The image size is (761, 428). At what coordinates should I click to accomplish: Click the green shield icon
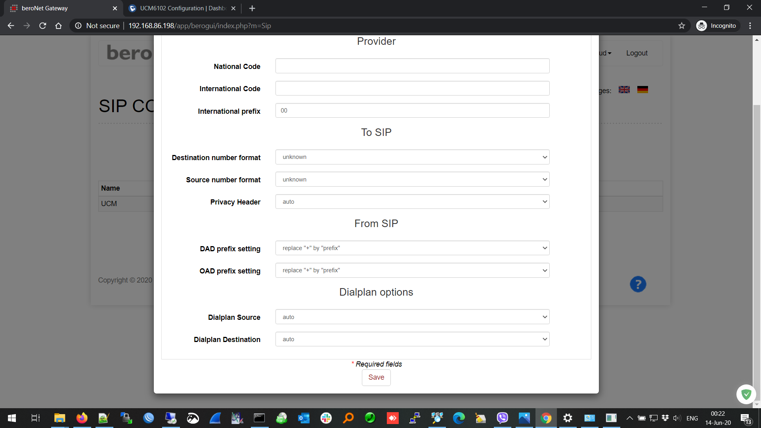pyautogui.click(x=746, y=394)
